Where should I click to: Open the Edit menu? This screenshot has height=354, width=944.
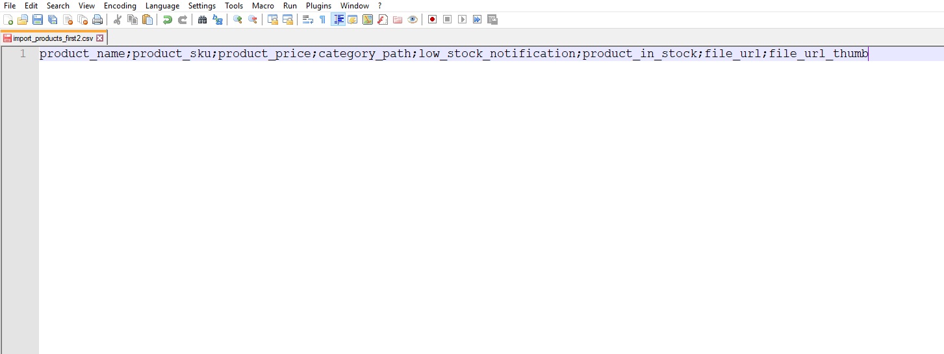pos(31,6)
